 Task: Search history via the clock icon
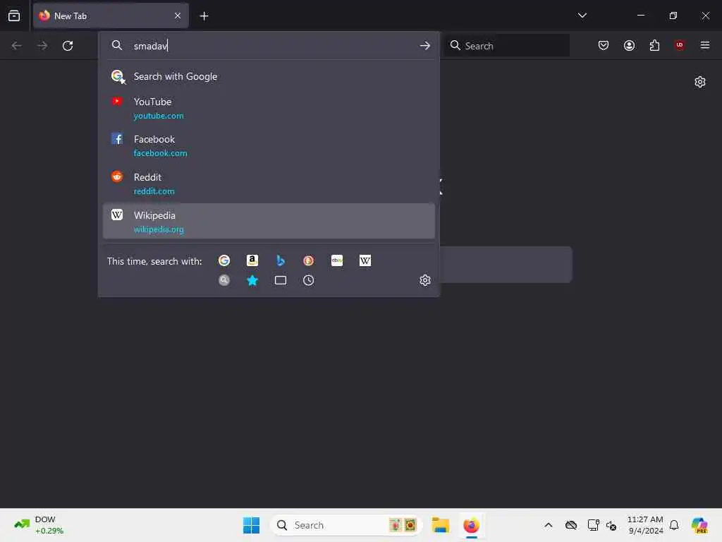pyautogui.click(x=309, y=280)
